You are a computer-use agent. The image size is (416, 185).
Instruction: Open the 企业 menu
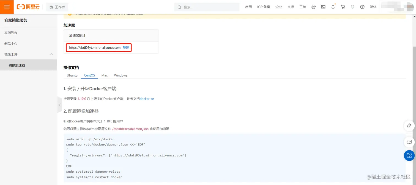tap(279, 7)
